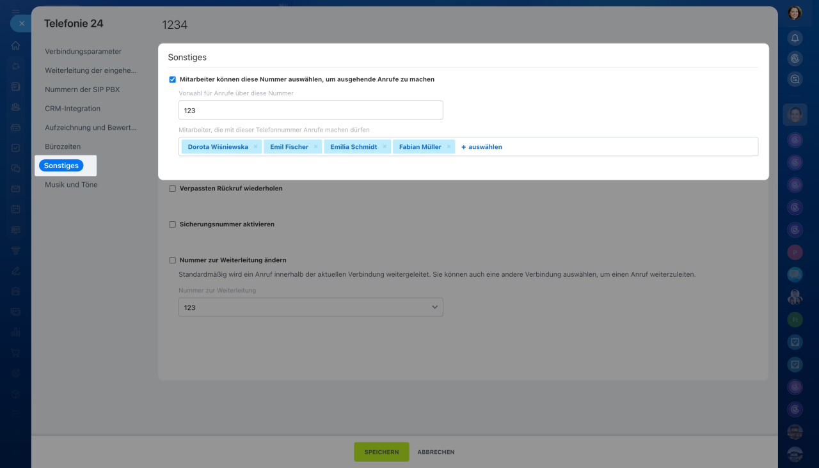Open the pink P circle in right bar
Image resolution: width=819 pixels, height=468 pixels.
click(795, 252)
